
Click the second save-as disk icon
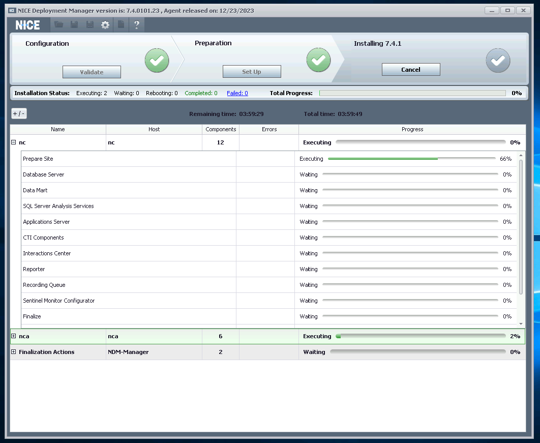tap(89, 25)
